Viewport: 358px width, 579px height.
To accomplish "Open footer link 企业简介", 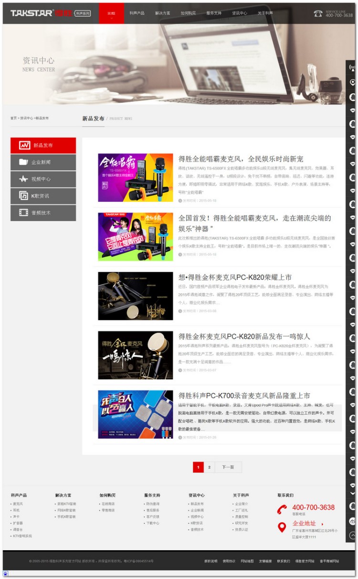I will (242, 504).
